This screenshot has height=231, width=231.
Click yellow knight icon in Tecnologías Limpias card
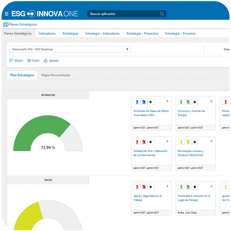(188, 142)
